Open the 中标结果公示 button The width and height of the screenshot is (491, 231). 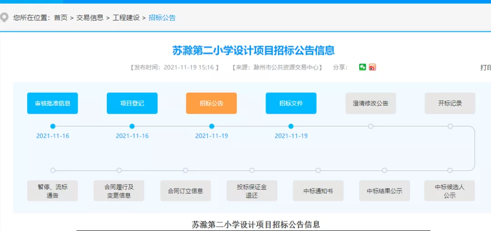click(x=384, y=191)
